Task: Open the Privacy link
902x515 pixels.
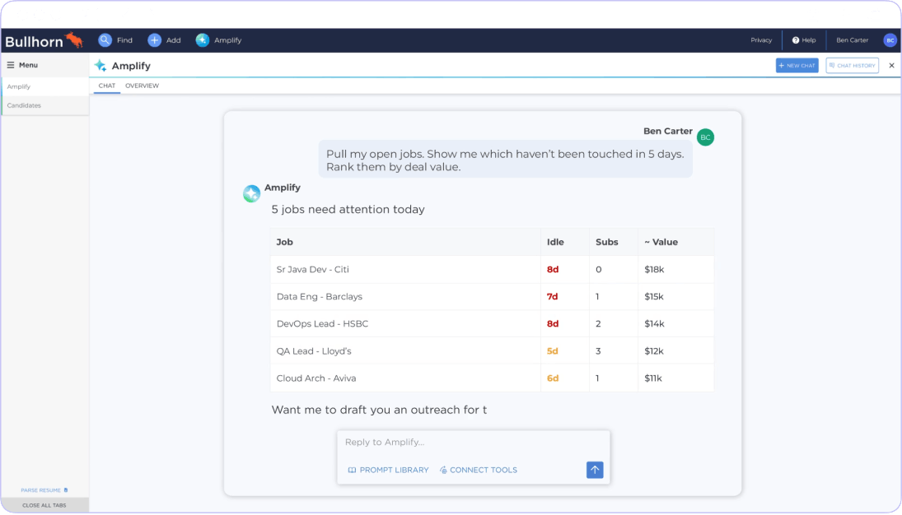Action: [761, 40]
